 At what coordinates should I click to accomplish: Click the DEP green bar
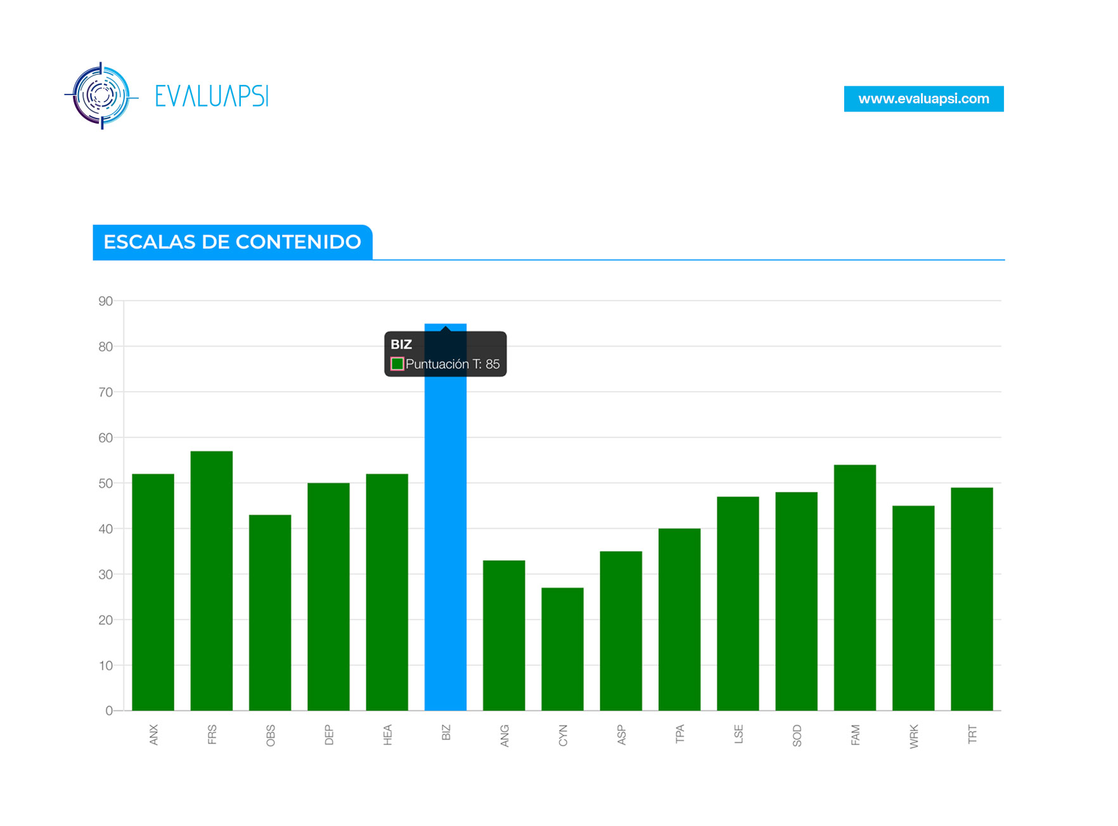coord(328,597)
